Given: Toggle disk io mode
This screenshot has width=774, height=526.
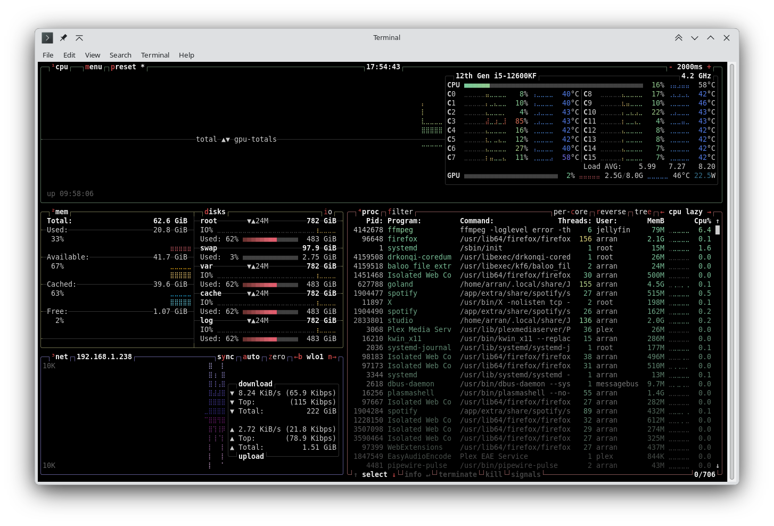Looking at the screenshot, I should click(x=328, y=212).
